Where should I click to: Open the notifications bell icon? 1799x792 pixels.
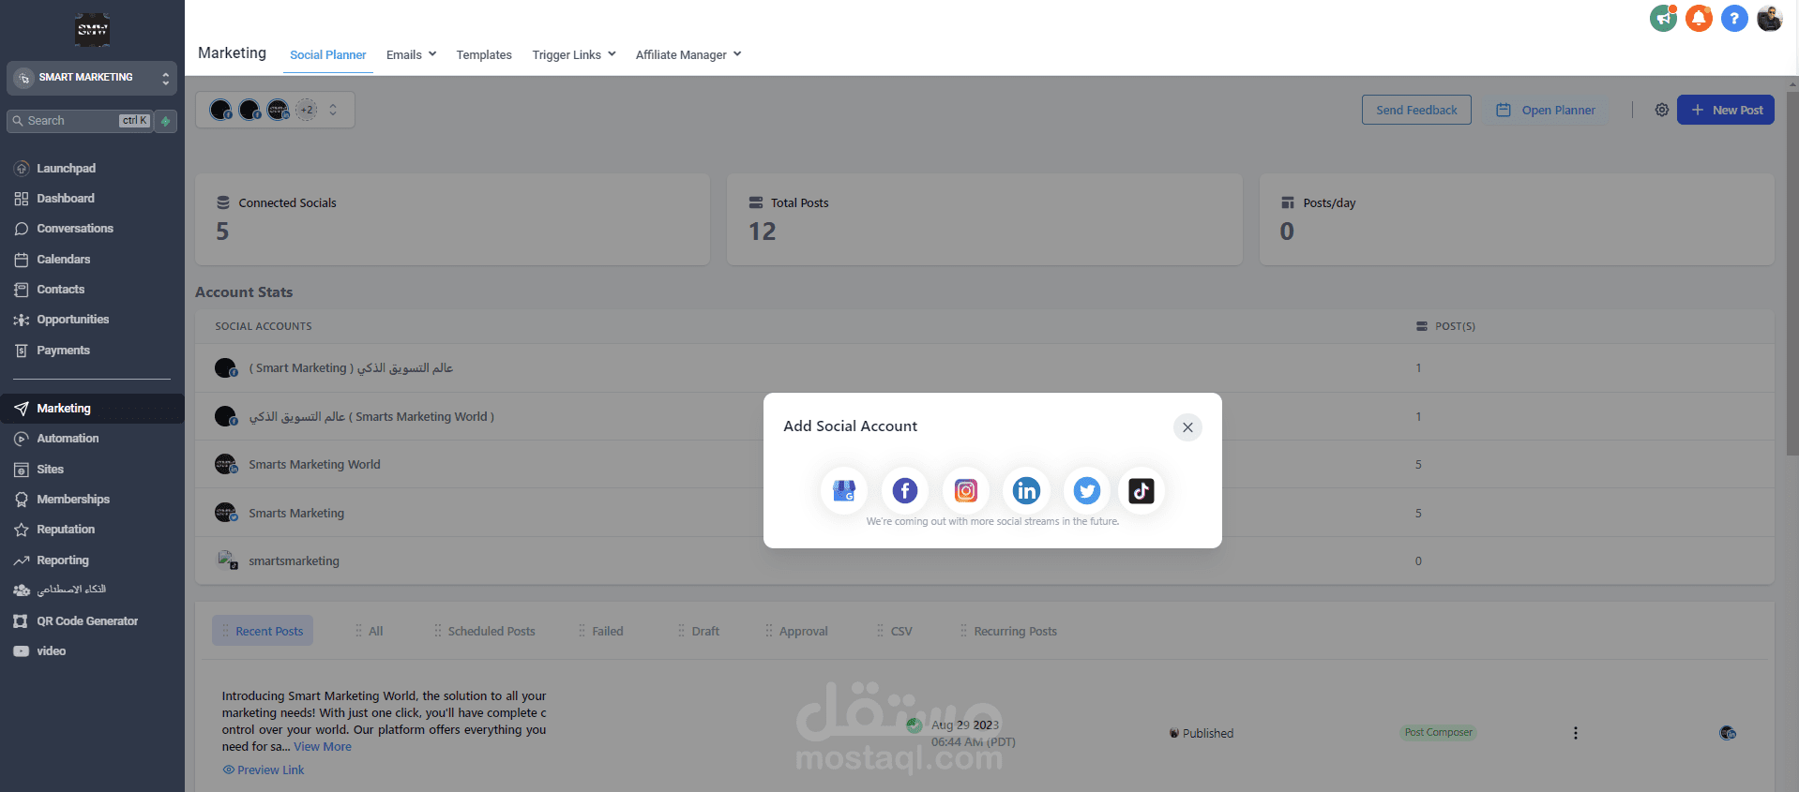(x=1699, y=18)
